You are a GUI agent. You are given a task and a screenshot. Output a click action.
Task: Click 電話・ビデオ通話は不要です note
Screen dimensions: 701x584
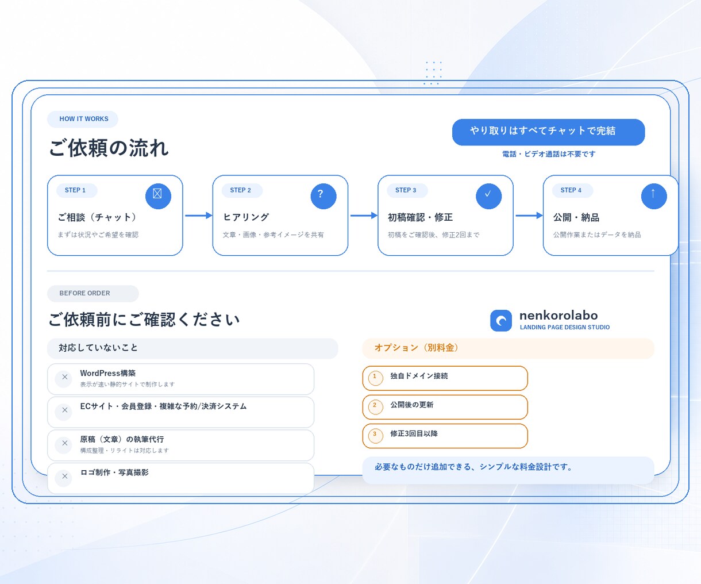549,154
